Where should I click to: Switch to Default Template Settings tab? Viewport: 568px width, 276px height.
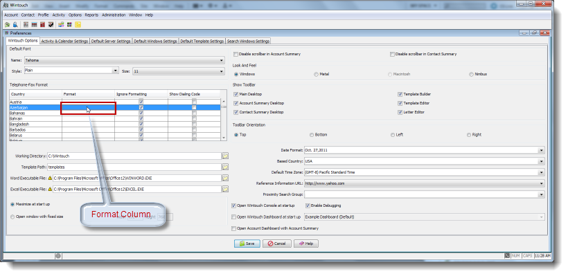[x=202, y=42]
